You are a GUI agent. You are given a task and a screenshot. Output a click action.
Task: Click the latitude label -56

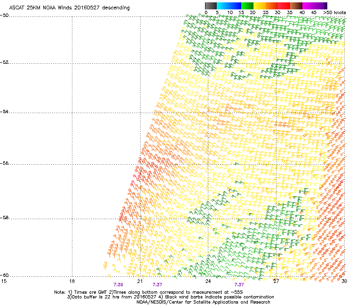[4, 163]
